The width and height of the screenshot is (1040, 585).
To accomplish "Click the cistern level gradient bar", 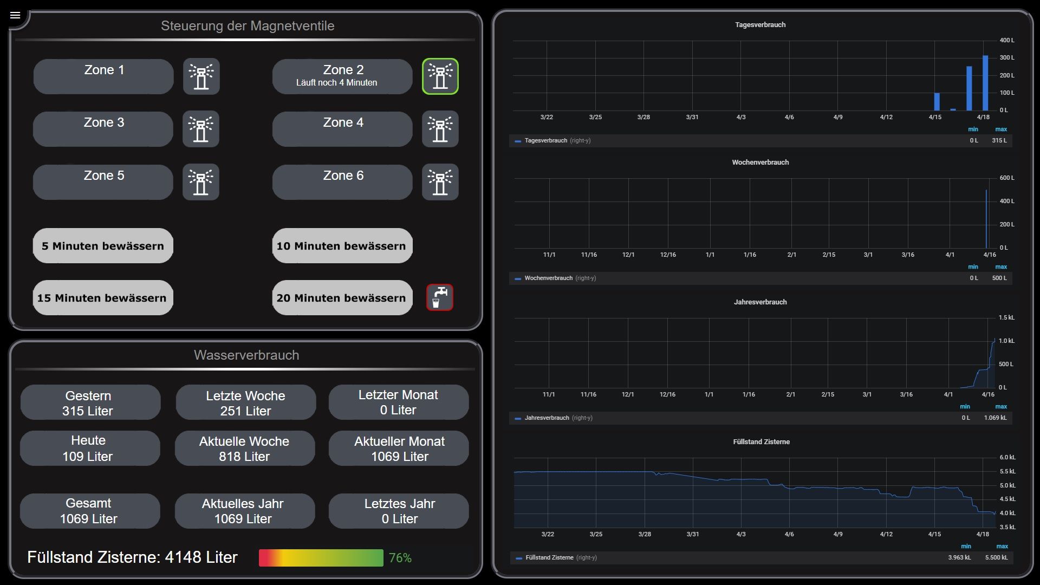I will pyautogui.click(x=321, y=558).
